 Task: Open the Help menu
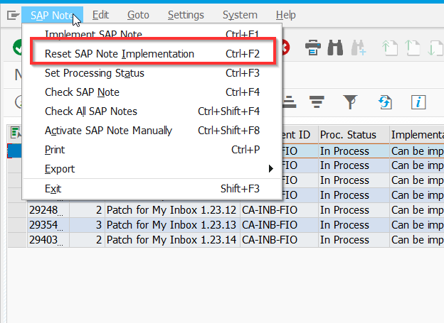point(286,15)
